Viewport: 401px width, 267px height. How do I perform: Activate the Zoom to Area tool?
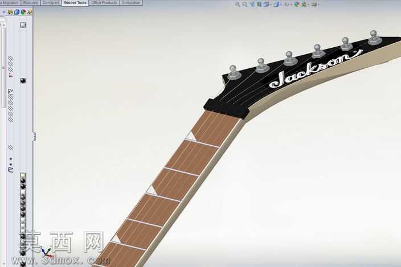(x=245, y=5)
